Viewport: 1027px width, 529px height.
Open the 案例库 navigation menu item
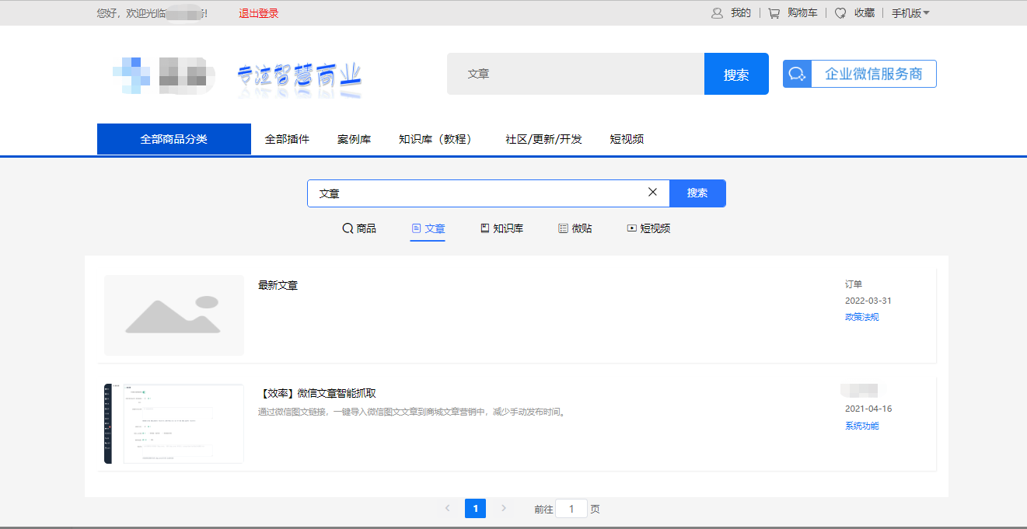[354, 139]
